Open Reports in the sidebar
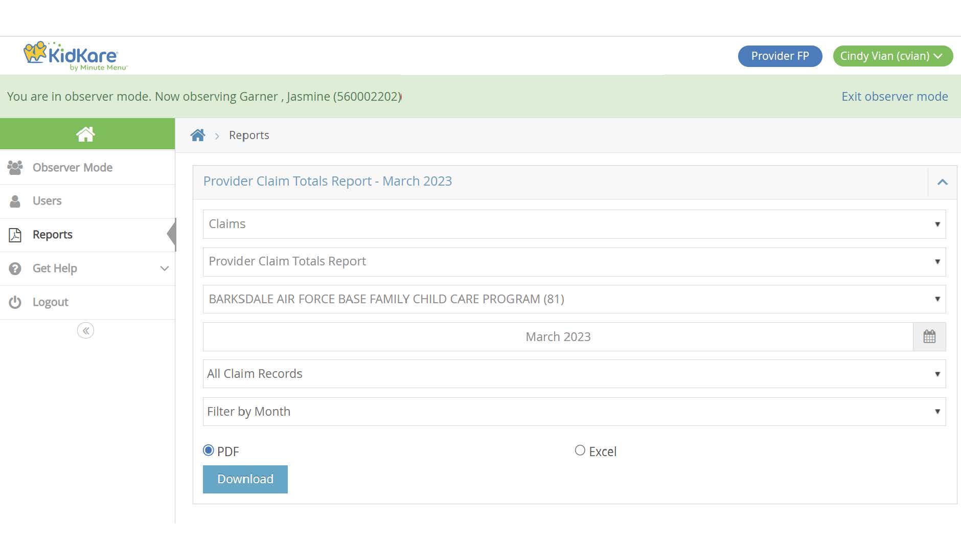Image resolution: width=961 pixels, height=541 pixels. tap(87, 235)
